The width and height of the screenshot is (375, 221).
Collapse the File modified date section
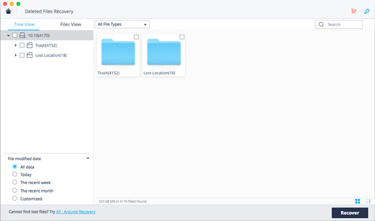point(88,159)
